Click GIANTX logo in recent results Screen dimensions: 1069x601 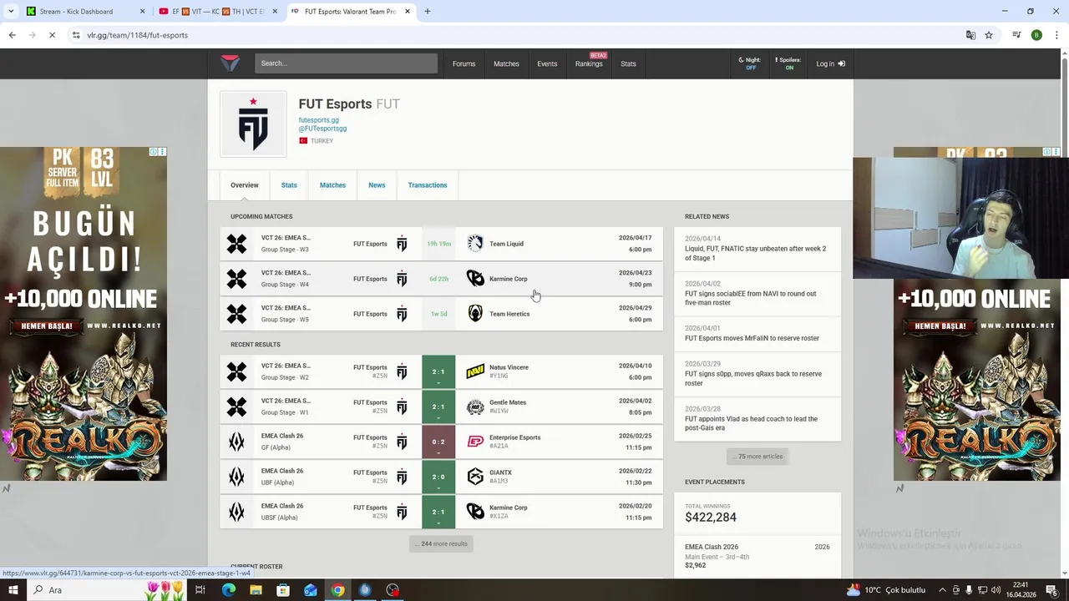pos(475,477)
